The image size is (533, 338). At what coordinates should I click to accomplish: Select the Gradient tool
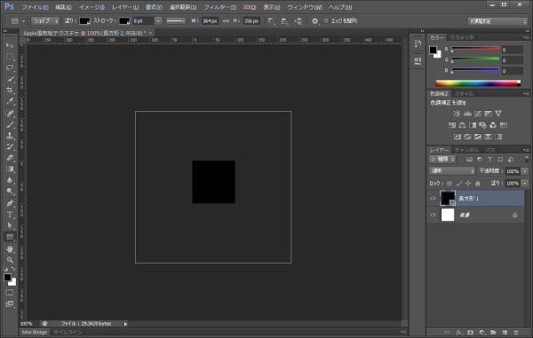(x=10, y=169)
